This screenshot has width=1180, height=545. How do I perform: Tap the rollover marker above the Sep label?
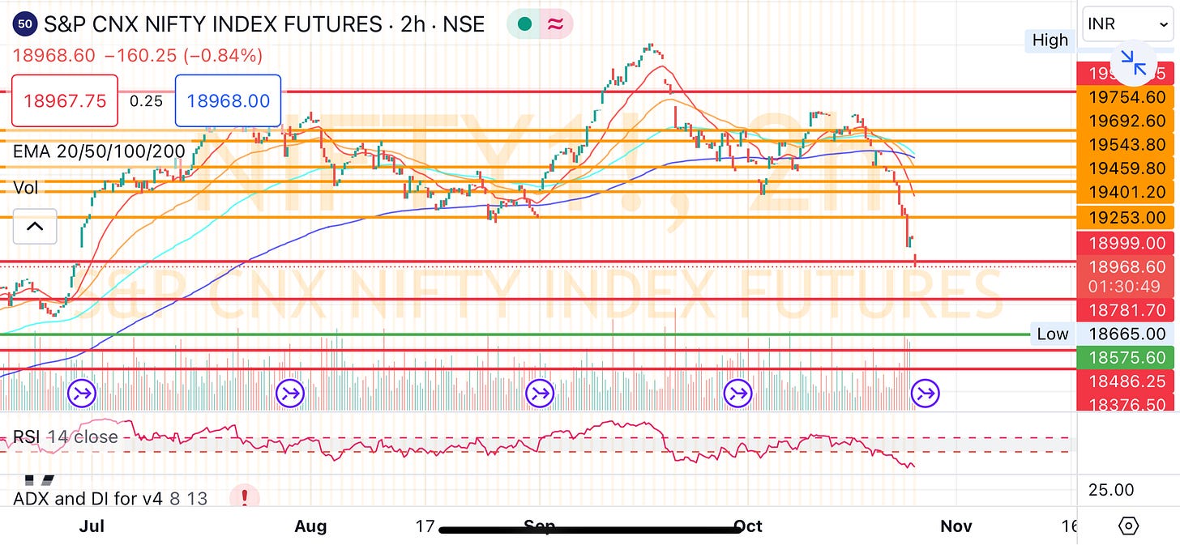coord(539,394)
